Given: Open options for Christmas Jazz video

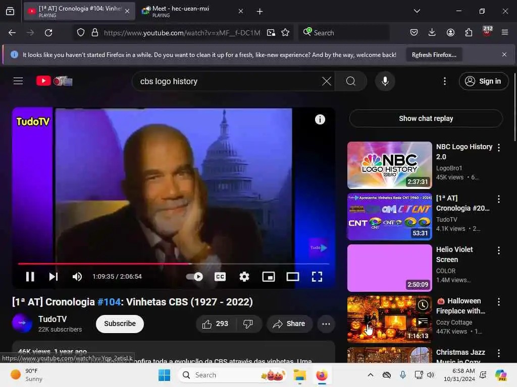Looking at the screenshot, I should click(x=498, y=353).
